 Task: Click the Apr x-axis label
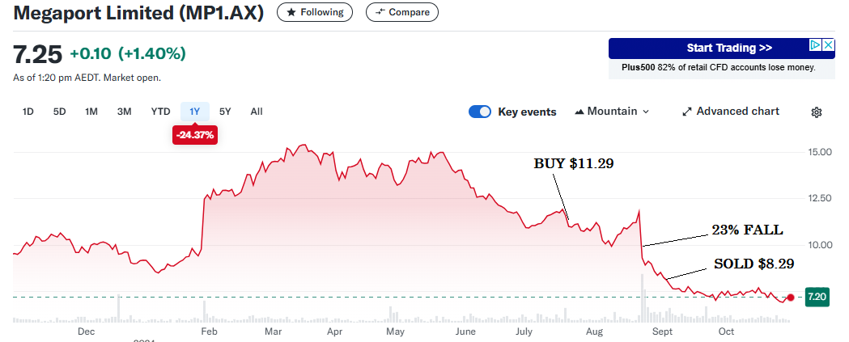point(334,331)
